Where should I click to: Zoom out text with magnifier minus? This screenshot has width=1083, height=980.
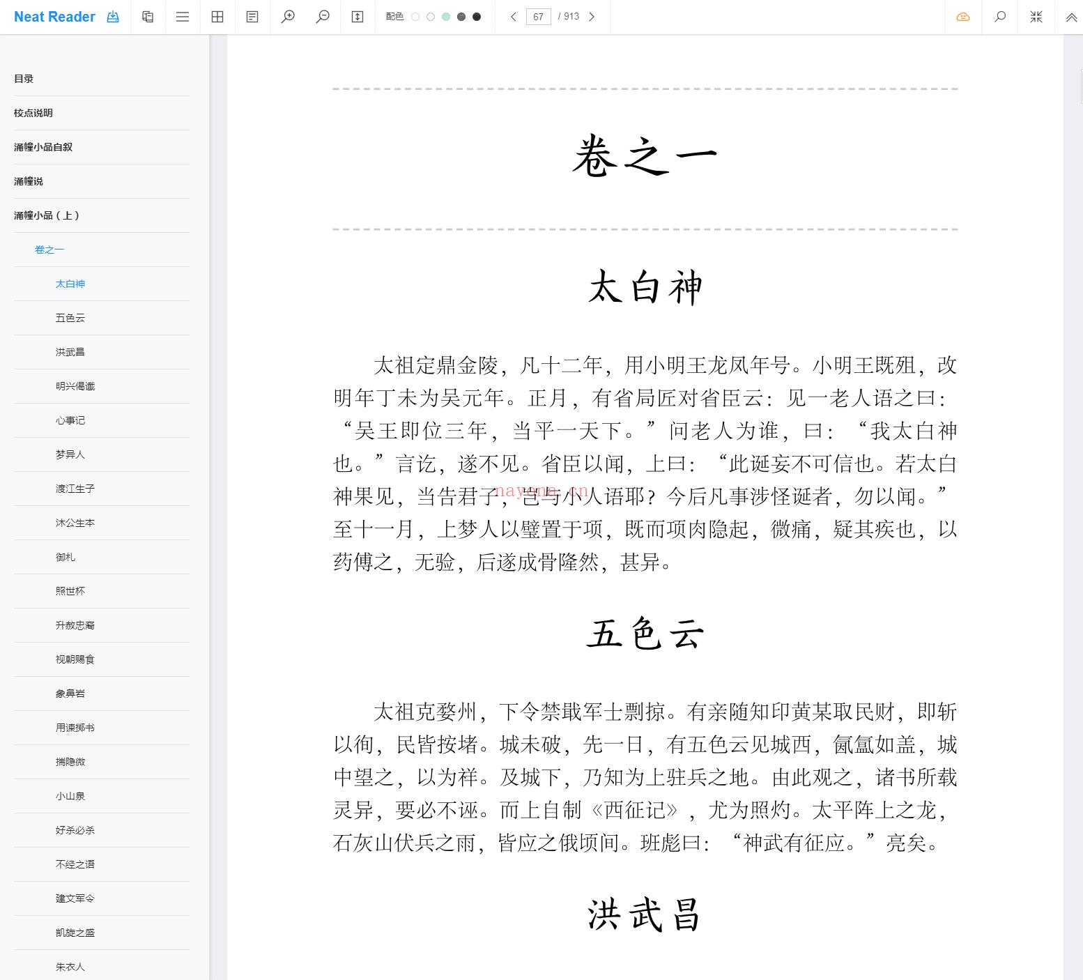(323, 17)
